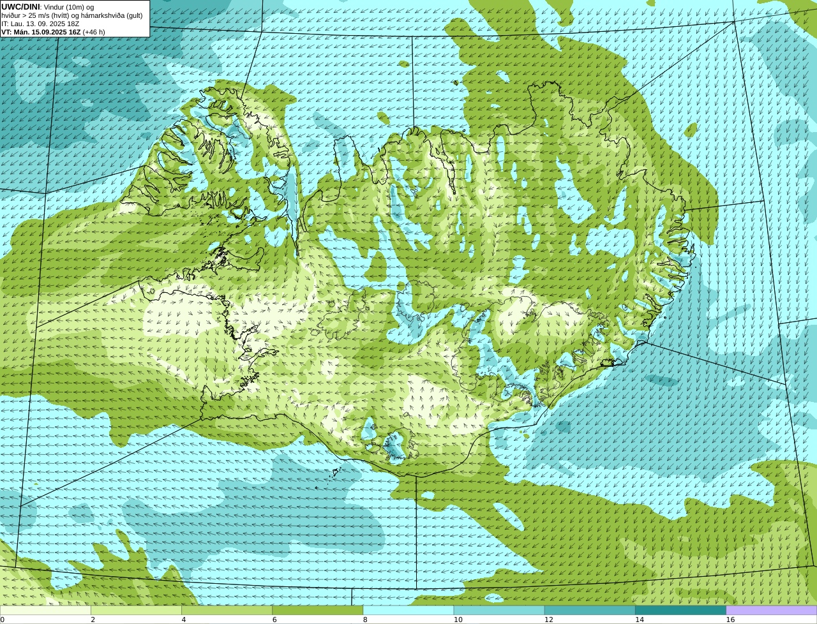This screenshot has height=624, width=817.
Task: Click the UWC/DINI title text
Action: (x=21, y=7)
